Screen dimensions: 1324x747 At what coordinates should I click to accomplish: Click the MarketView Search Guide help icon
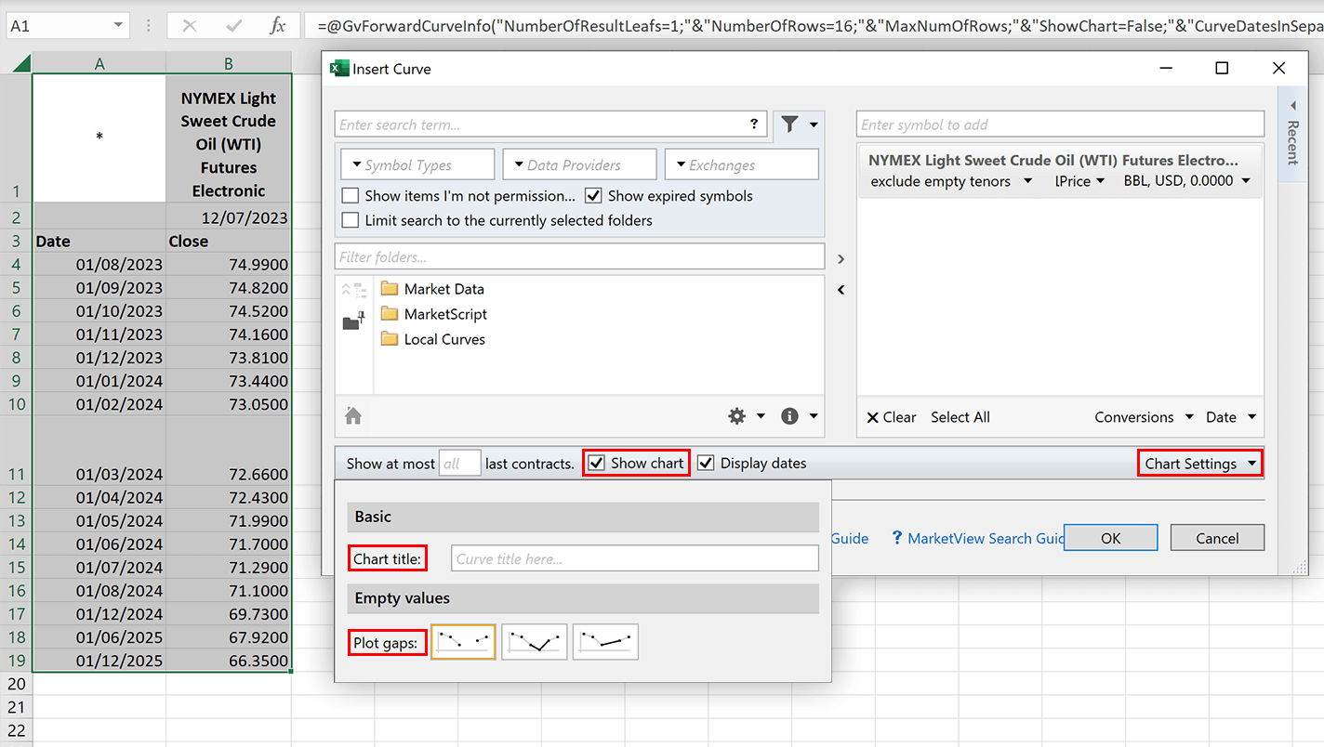pos(897,538)
